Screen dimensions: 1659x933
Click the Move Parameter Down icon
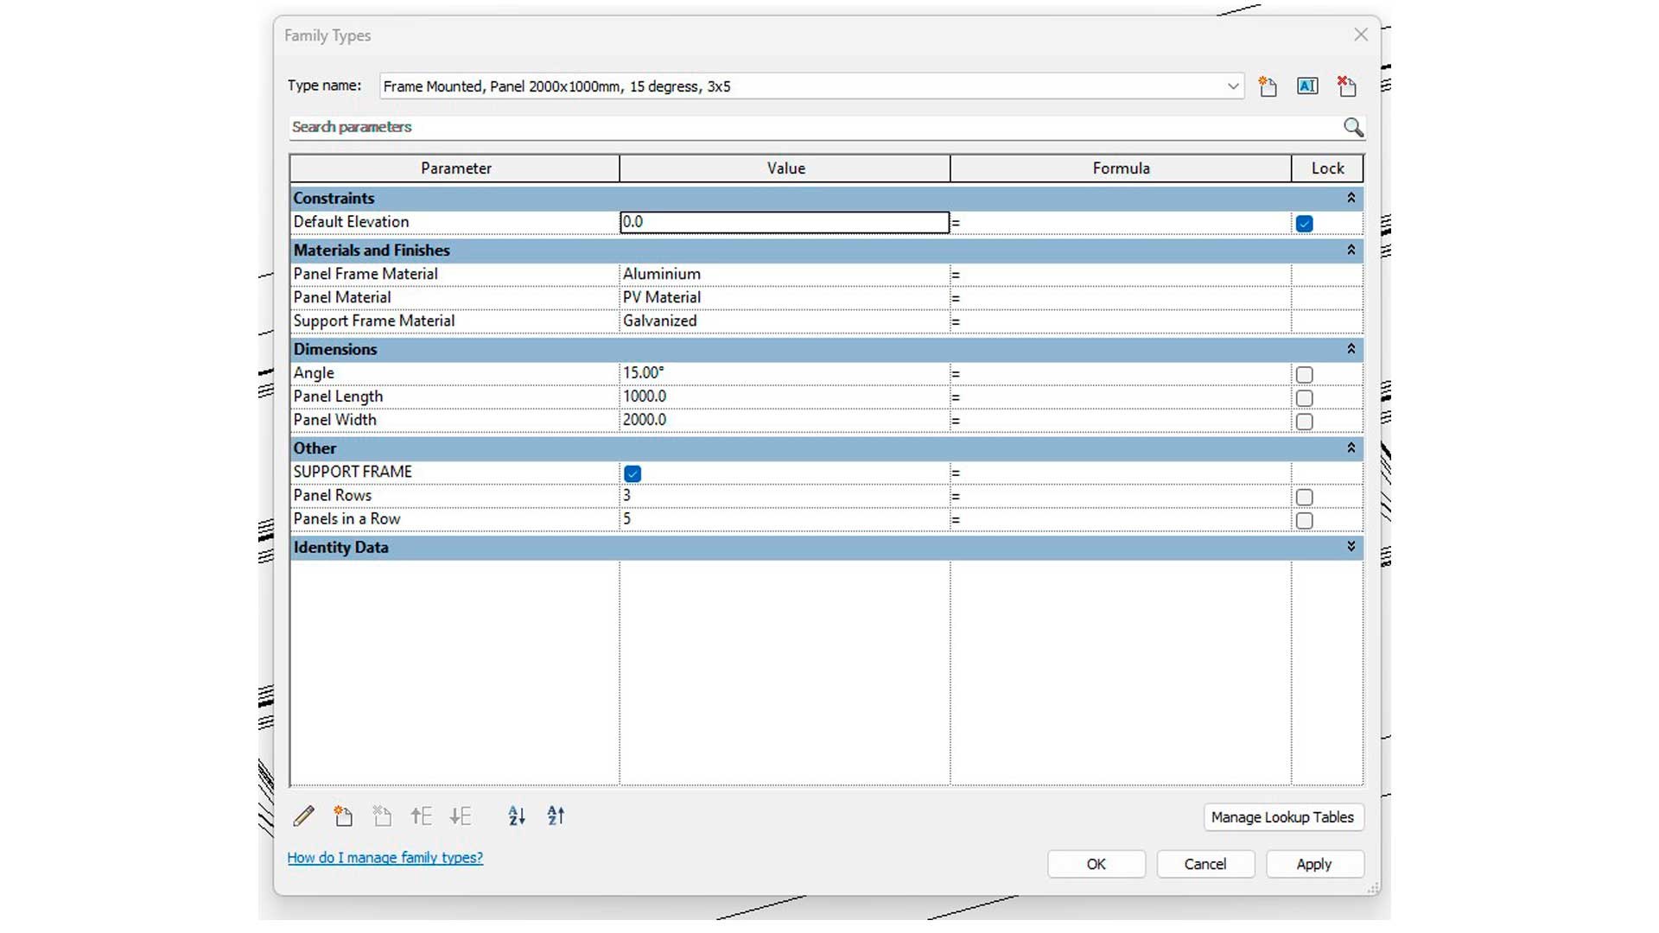[x=461, y=816]
